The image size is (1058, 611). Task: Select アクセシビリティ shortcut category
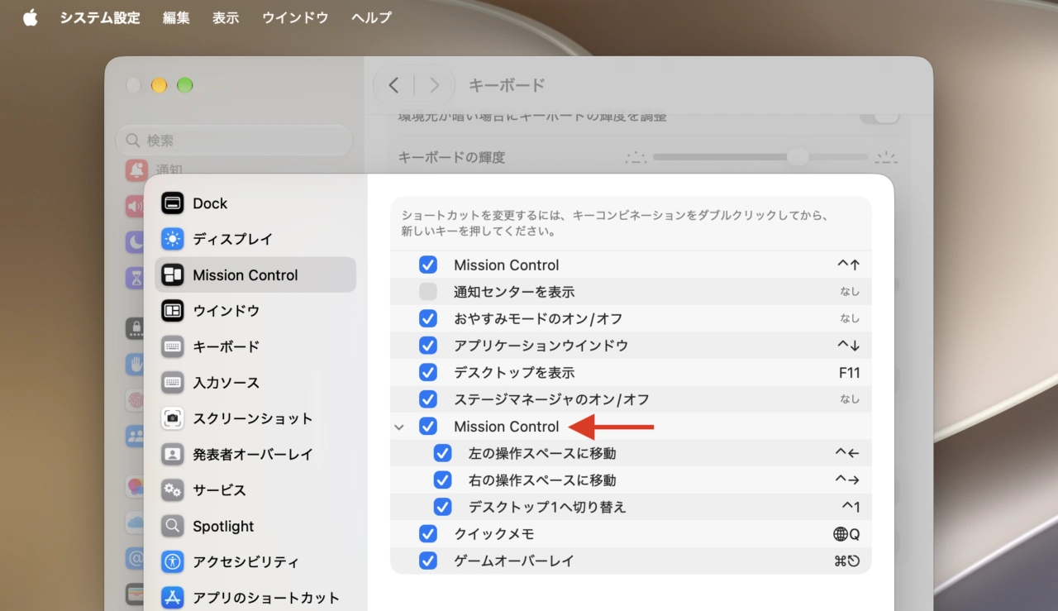coord(255,561)
